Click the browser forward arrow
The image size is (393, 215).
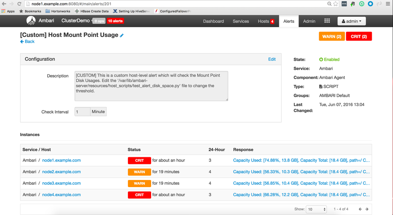(x=11, y=4)
